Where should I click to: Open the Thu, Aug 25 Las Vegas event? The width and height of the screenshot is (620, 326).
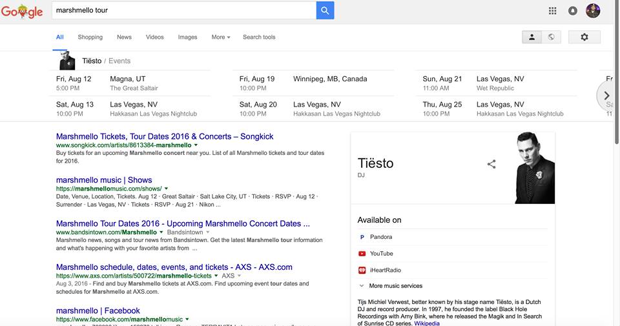coord(498,109)
